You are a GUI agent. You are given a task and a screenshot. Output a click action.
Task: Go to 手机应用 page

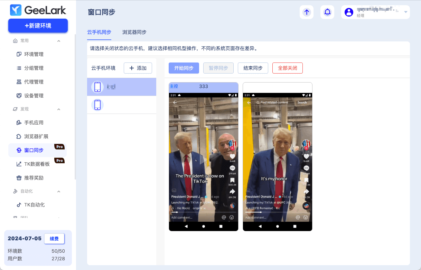pyautogui.click(x=34, y=123)
